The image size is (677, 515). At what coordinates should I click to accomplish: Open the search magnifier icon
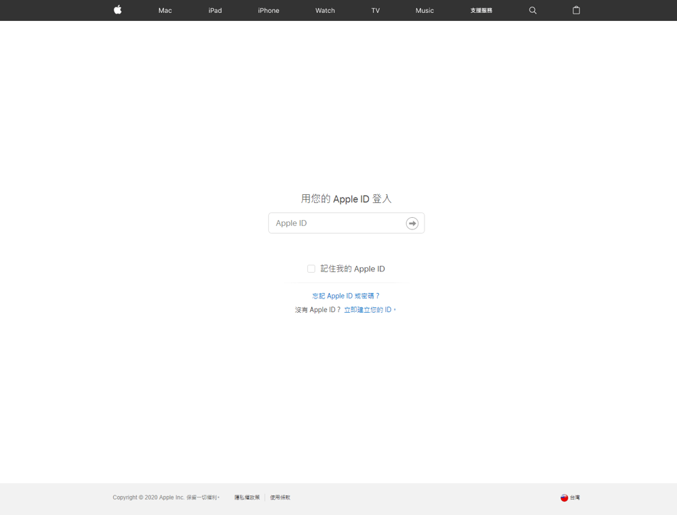coord(533,10)
